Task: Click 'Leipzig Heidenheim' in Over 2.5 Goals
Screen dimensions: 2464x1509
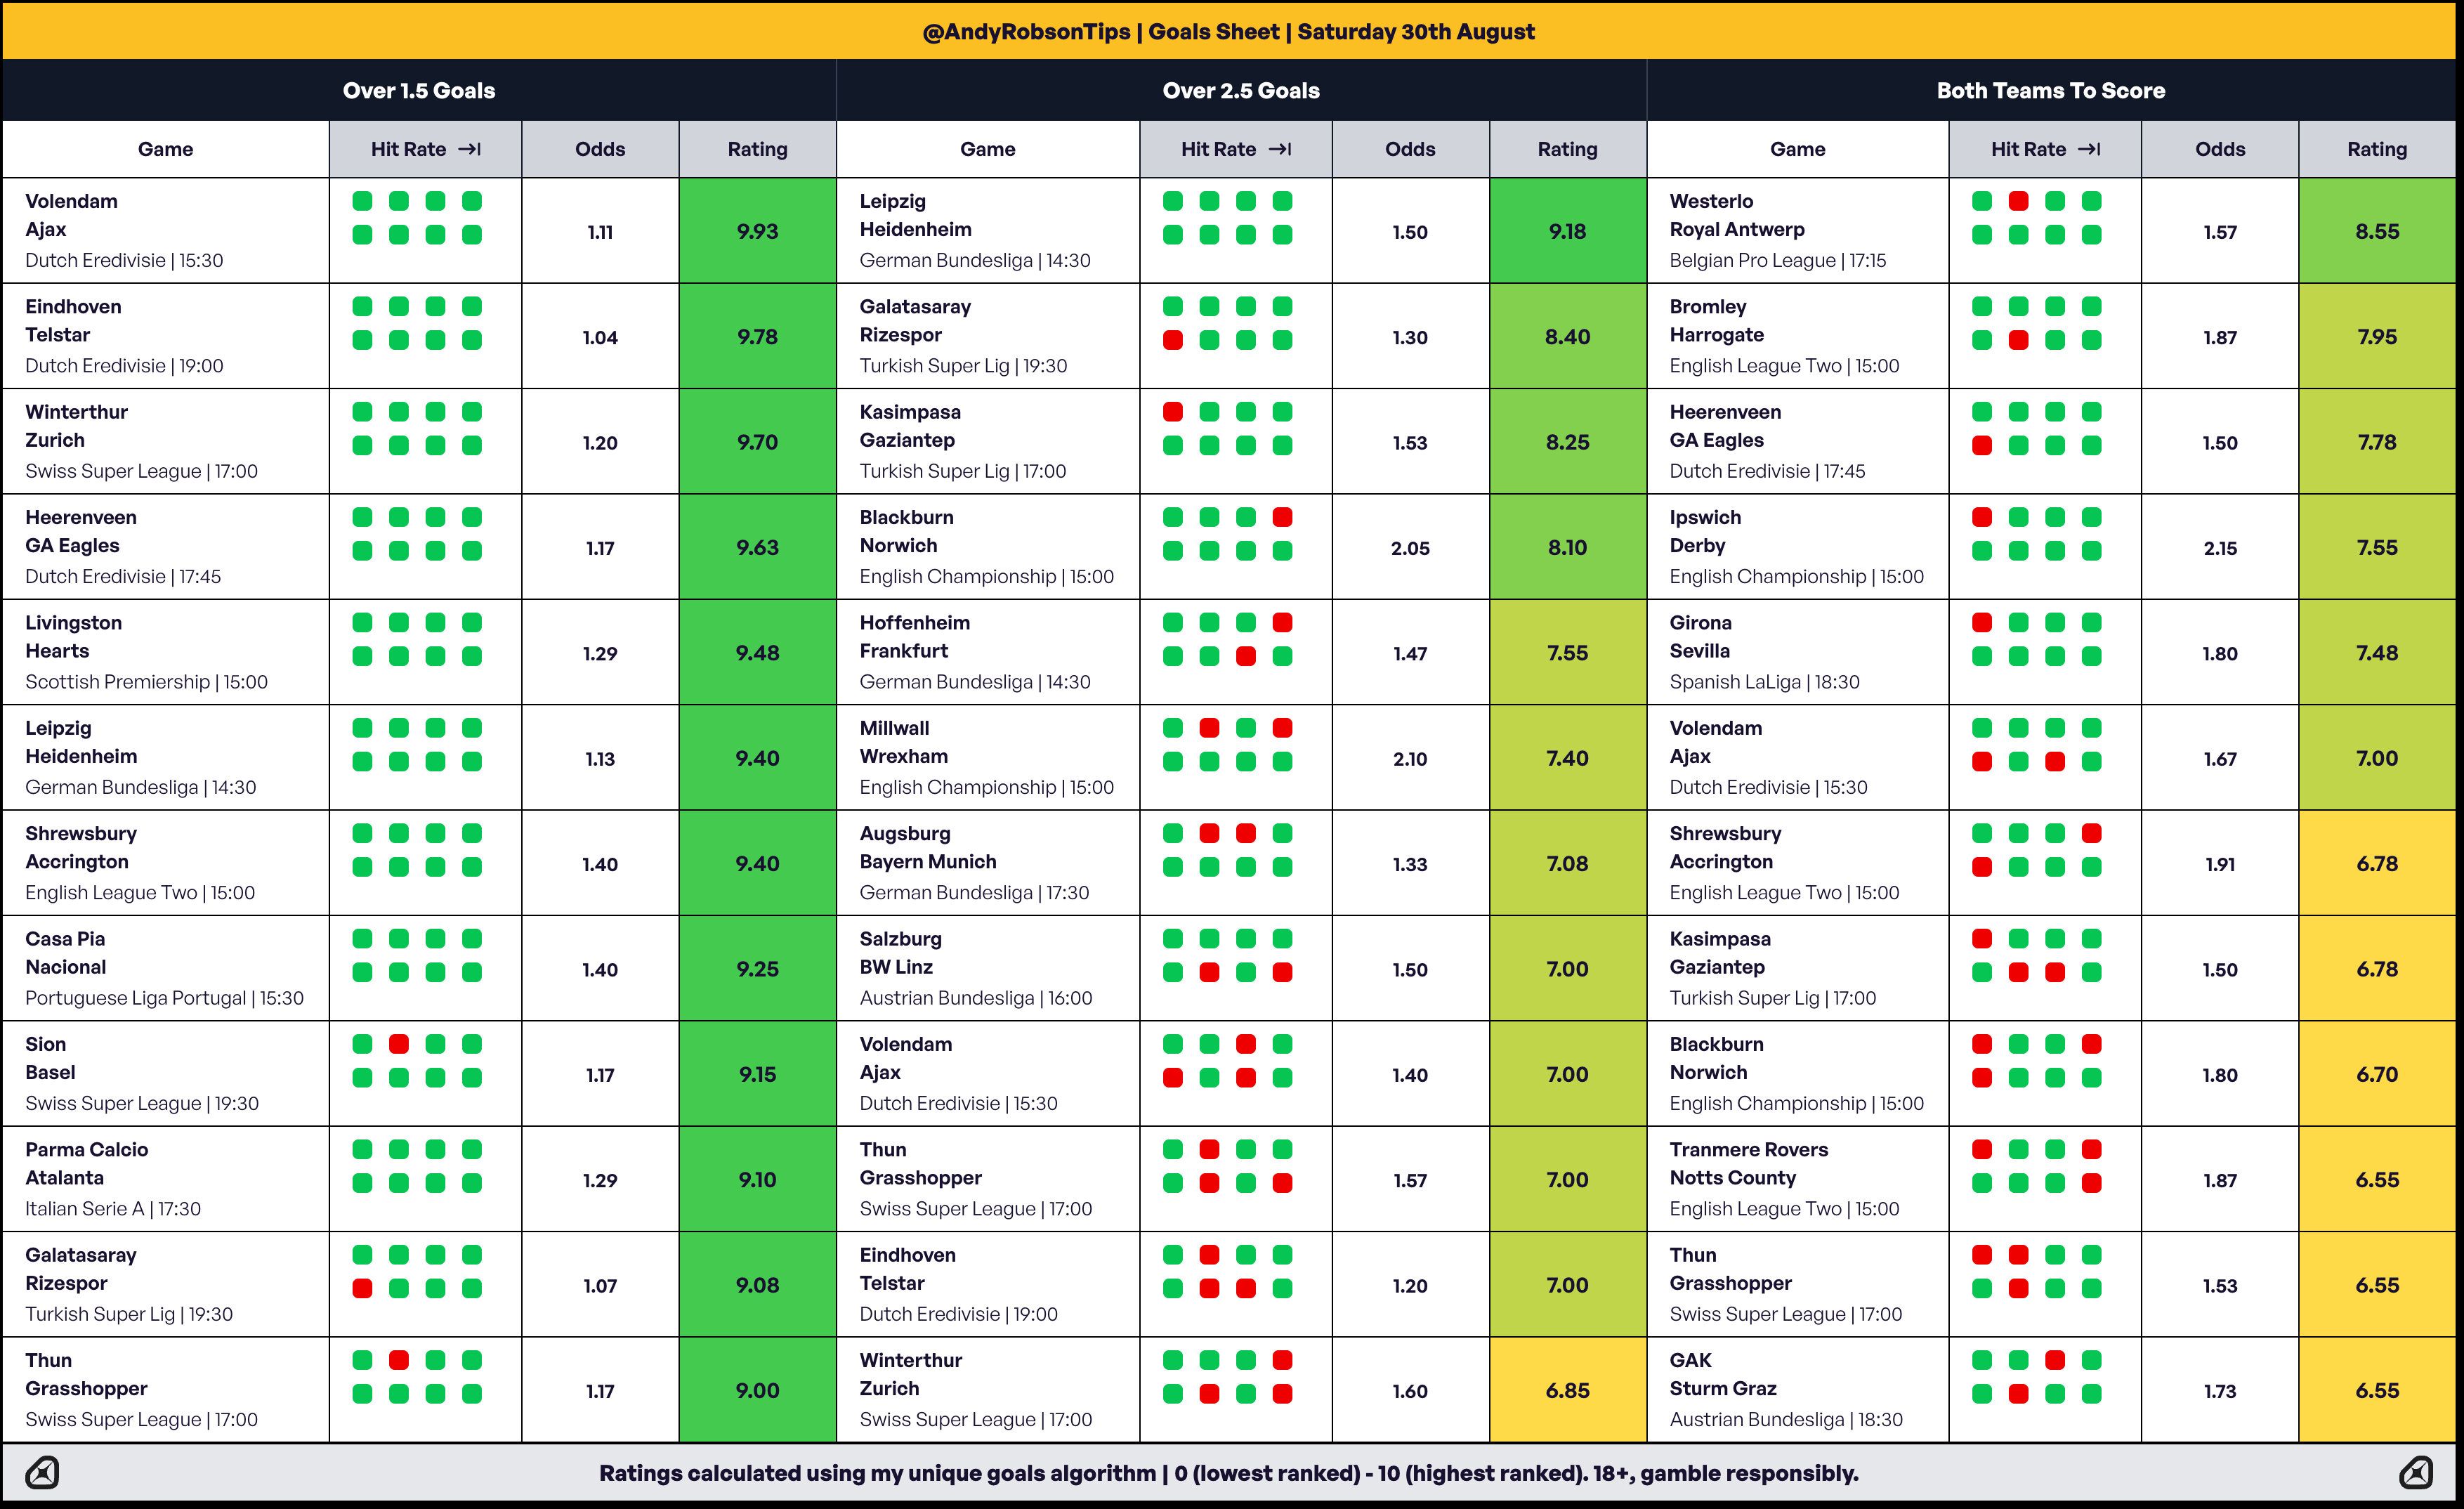Action: (x=988, y=231)
